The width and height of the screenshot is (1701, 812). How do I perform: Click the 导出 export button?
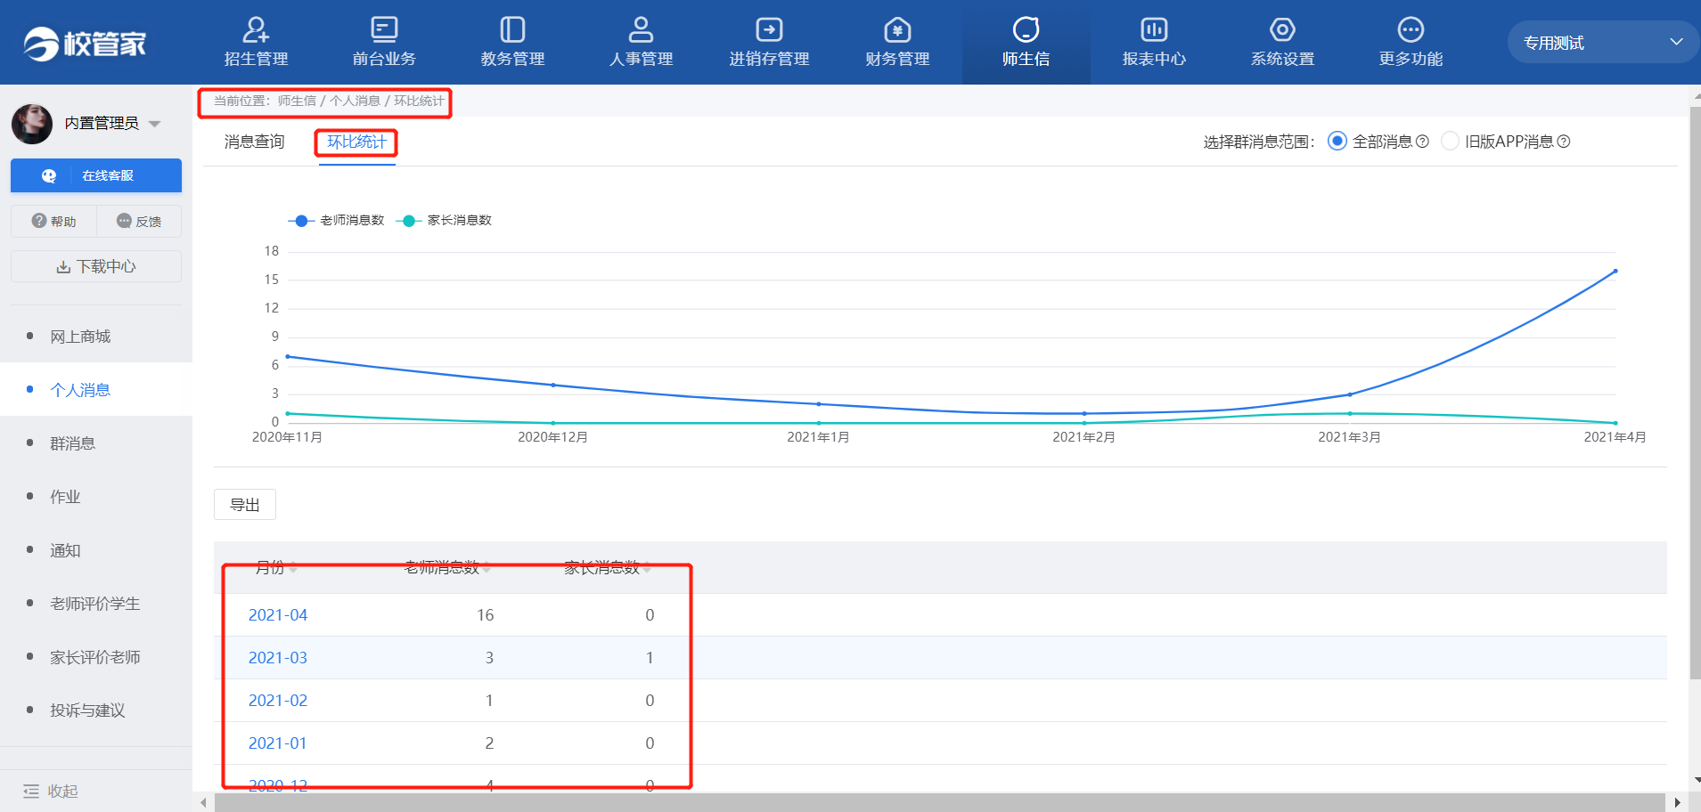[245, 505]
